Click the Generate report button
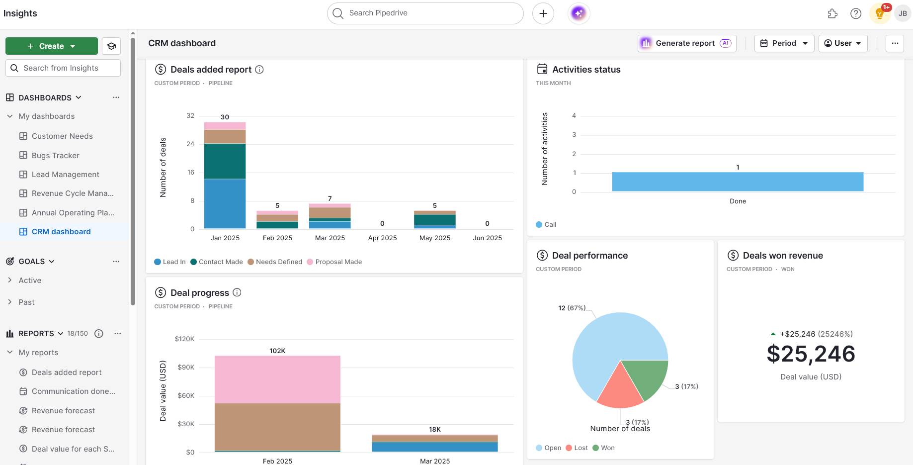 [686, 43]
